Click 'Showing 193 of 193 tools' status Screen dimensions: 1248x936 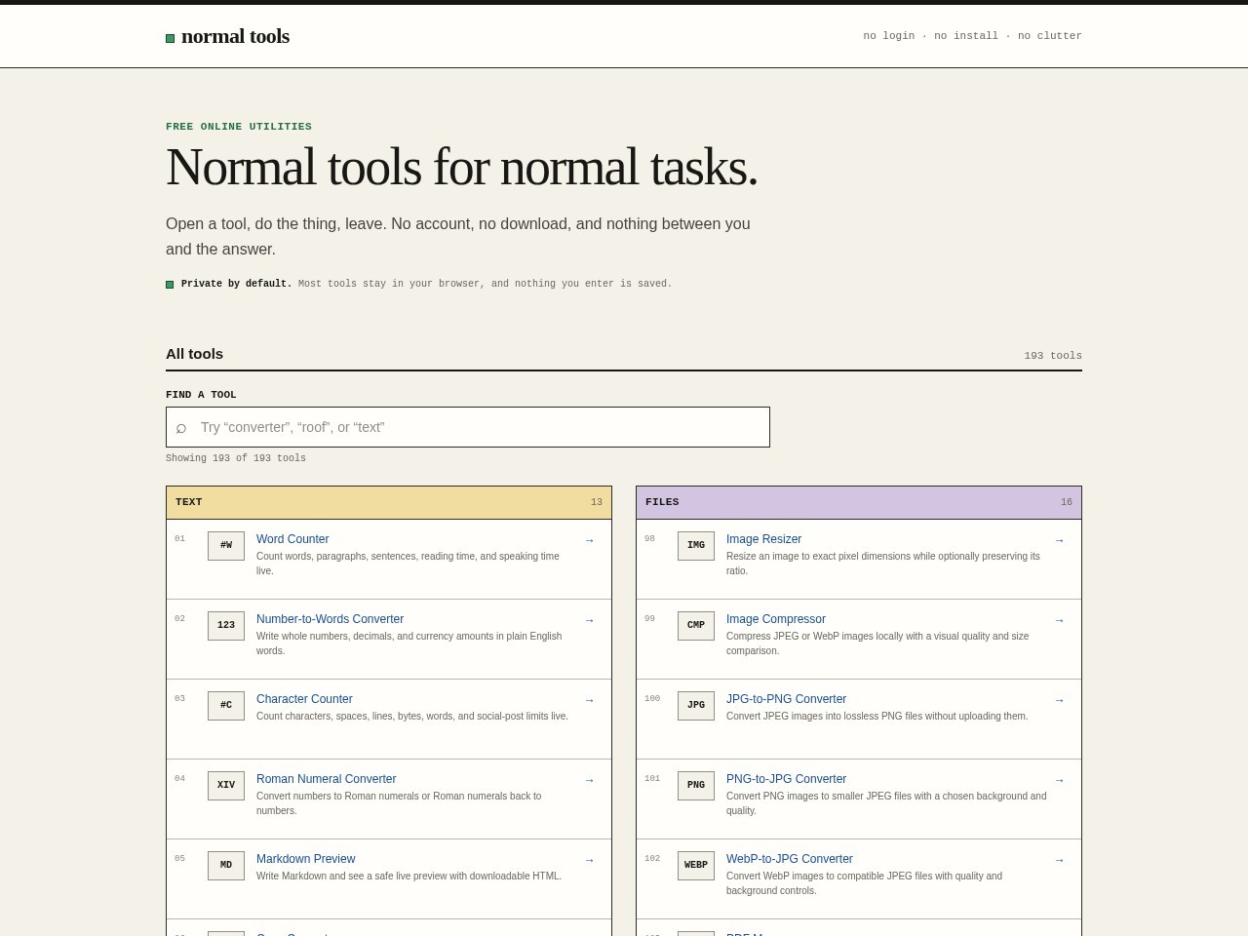click(236, 458)
